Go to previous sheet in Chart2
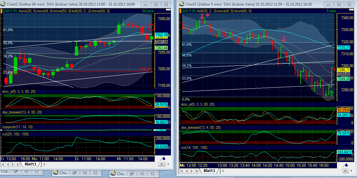The width and height of the screenshot is (357, 178). coord(8,164)
